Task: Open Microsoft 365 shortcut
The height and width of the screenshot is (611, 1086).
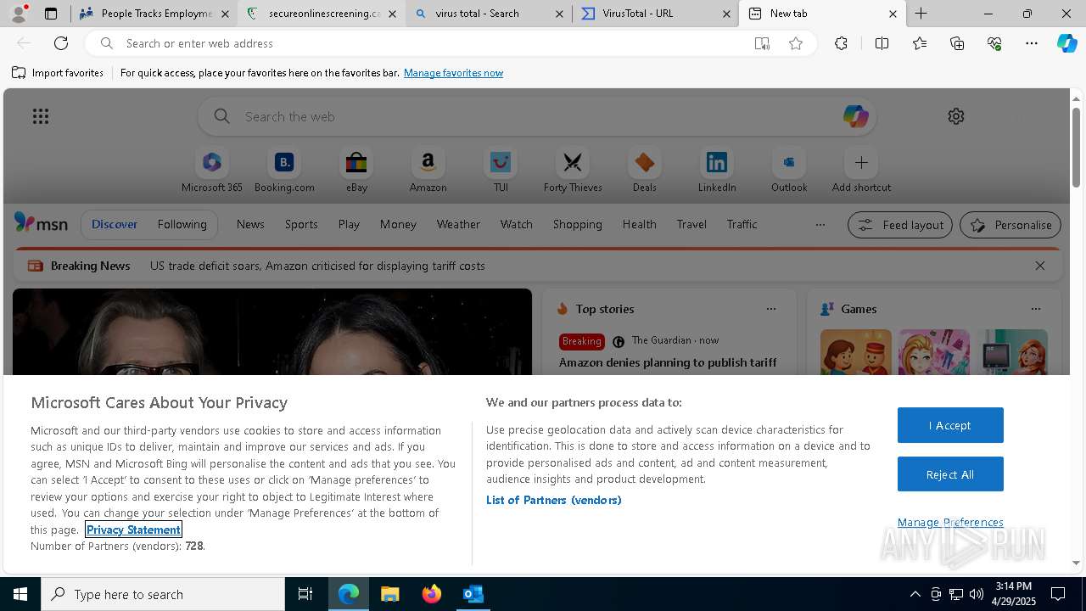Action: click(x=212, y=171)
